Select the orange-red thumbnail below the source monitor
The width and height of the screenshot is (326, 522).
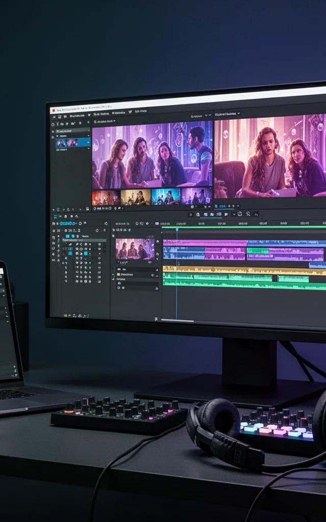tap(106, 197)
